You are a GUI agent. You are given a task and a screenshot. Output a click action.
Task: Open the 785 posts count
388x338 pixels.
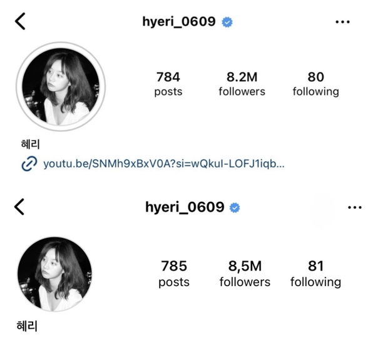(x=174, y=273)
